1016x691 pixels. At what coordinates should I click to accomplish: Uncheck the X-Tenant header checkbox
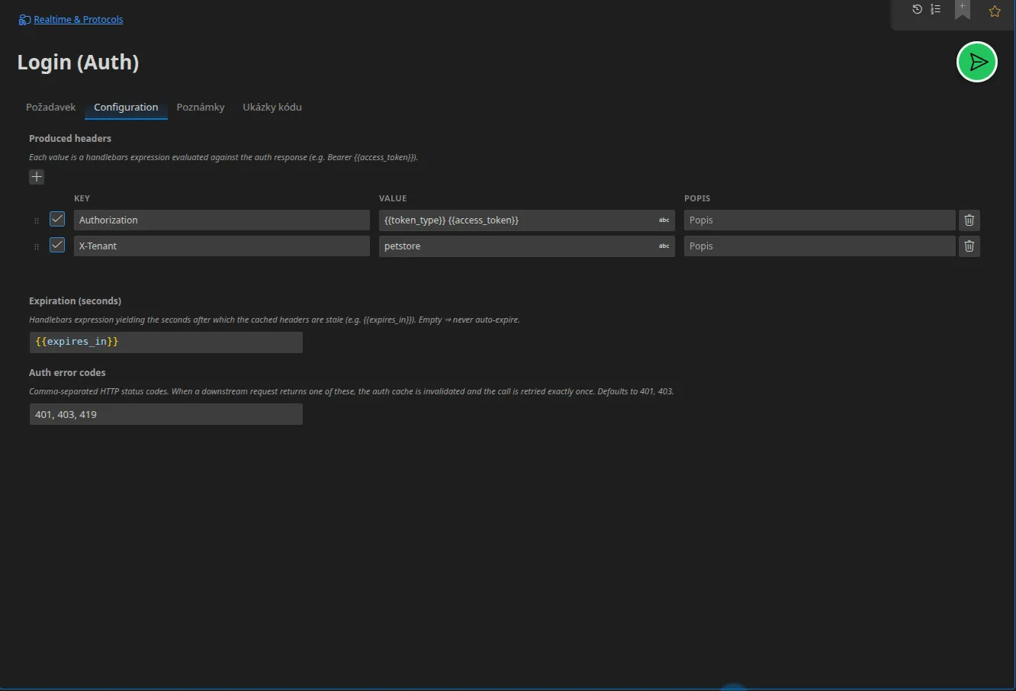coord(57,245)
